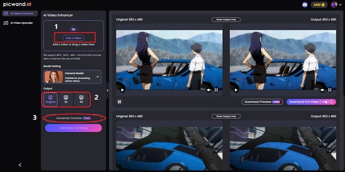Play the first output video

[236, 90]
